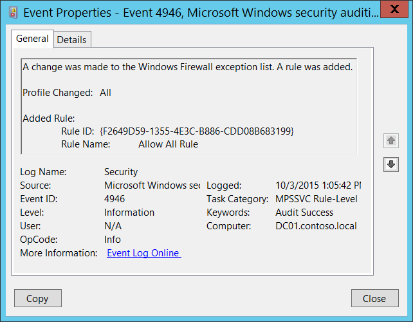
Task: Select the General tab
Action: (x=32, y=39)
